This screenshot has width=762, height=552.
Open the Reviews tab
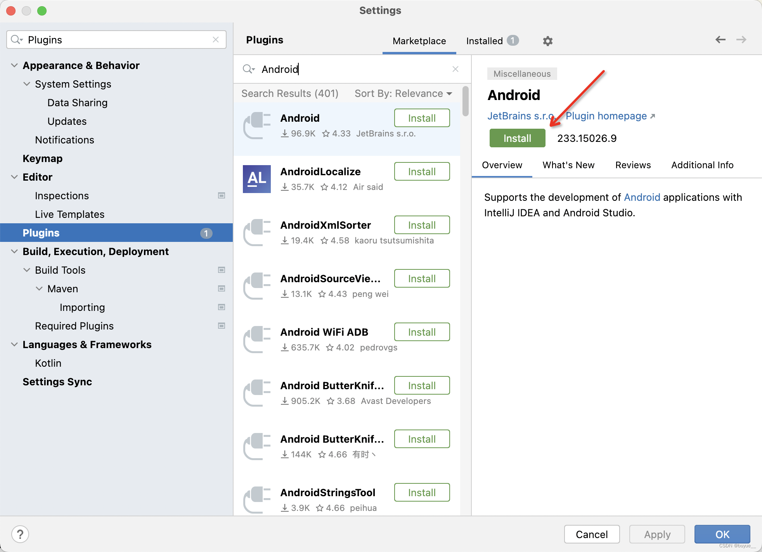click(x=633, y=165)
